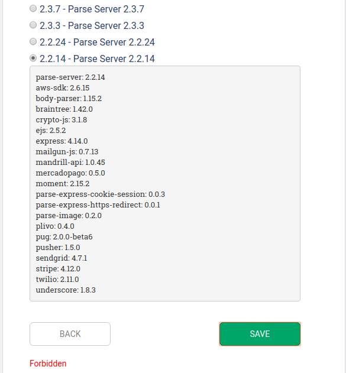Go back with the BACK button
Viewport: 346px width, 373px height.
pos(70,334)
